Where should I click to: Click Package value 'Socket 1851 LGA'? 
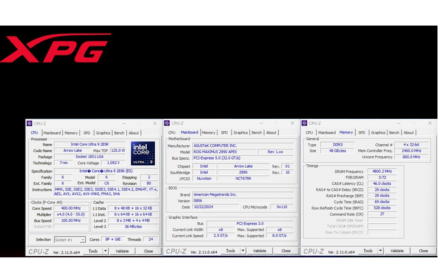click(90, 157)
